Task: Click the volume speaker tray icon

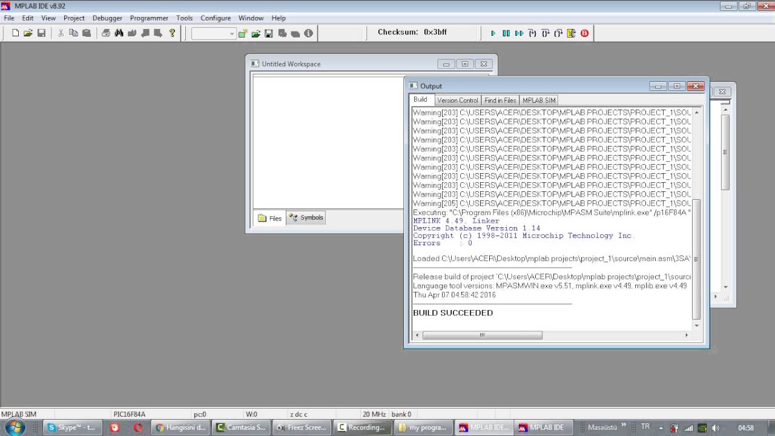Action: pos(715,428)
